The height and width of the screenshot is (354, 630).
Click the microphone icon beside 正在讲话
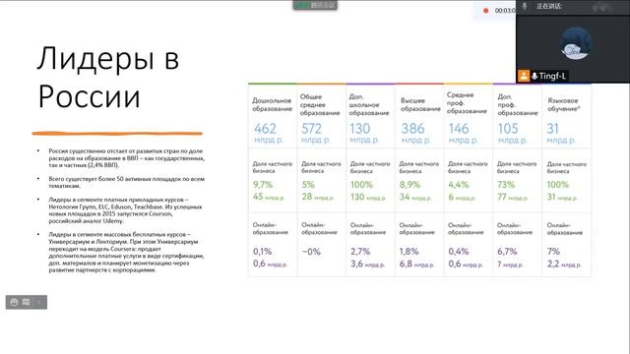coord(525,6)
